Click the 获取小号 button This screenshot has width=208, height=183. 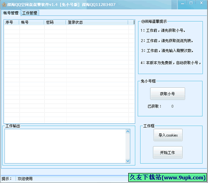168,94
